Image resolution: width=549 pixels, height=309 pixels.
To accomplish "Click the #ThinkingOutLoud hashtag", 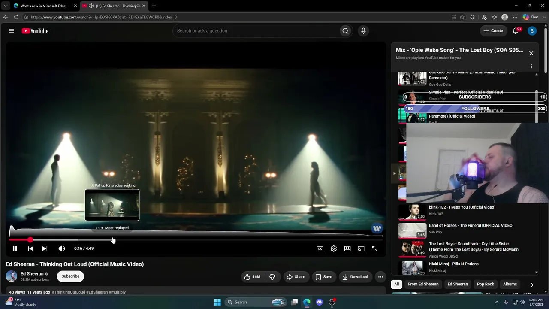I will (x=69, y=292).
